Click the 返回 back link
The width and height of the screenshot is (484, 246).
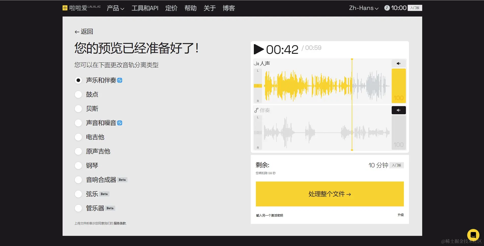(83, 31)
